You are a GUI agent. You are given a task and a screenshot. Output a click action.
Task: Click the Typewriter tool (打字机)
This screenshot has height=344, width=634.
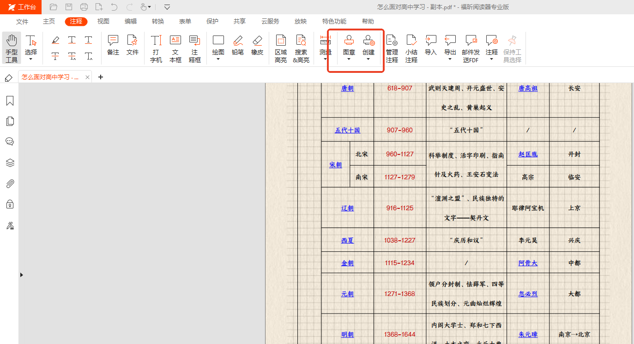pyautogui.click(x=156, y=48)
